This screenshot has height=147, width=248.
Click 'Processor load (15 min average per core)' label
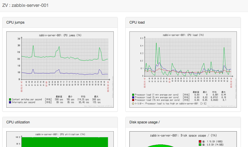157,100
